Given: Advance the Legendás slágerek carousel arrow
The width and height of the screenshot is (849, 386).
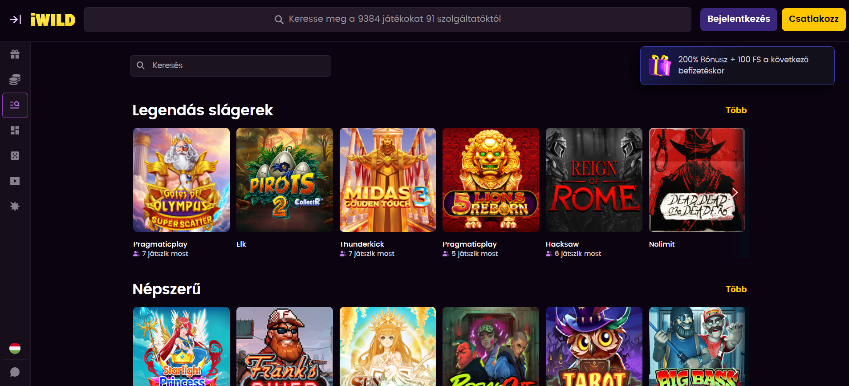Looking at the screenshot, I should 735,192.
